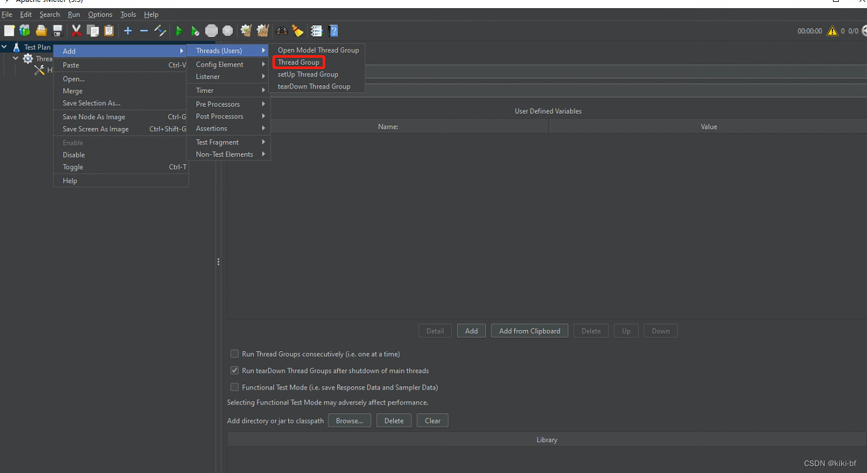Select the Test Plan flask icon in tree
This screenshot has height=473, width=867.
coord(16,47)
